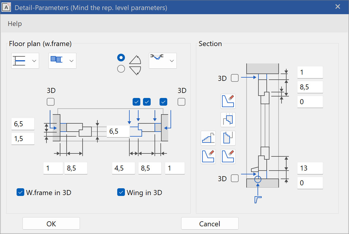
Task: Uncheck first of the three checked floor plan boxes
Action: 136,102
